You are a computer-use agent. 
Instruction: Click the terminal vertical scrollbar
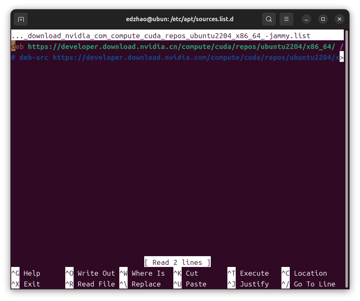pyautogui.click(x=347, y=158)
